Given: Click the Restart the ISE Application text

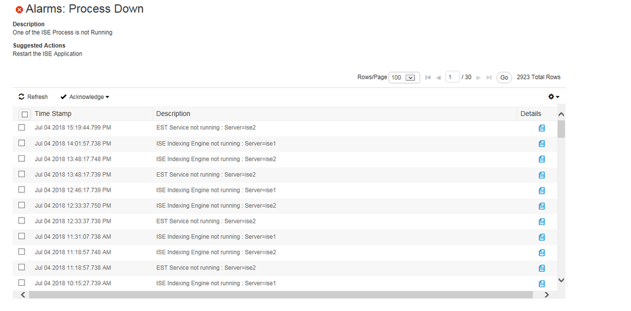Looking at the screenshot, I should (47, 54).
